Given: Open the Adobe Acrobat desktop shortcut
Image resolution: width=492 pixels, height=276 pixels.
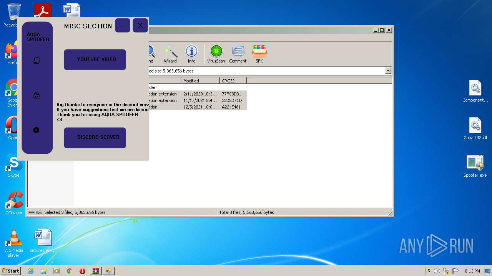Looking at the screenshot, I should [x=43, y=10].
